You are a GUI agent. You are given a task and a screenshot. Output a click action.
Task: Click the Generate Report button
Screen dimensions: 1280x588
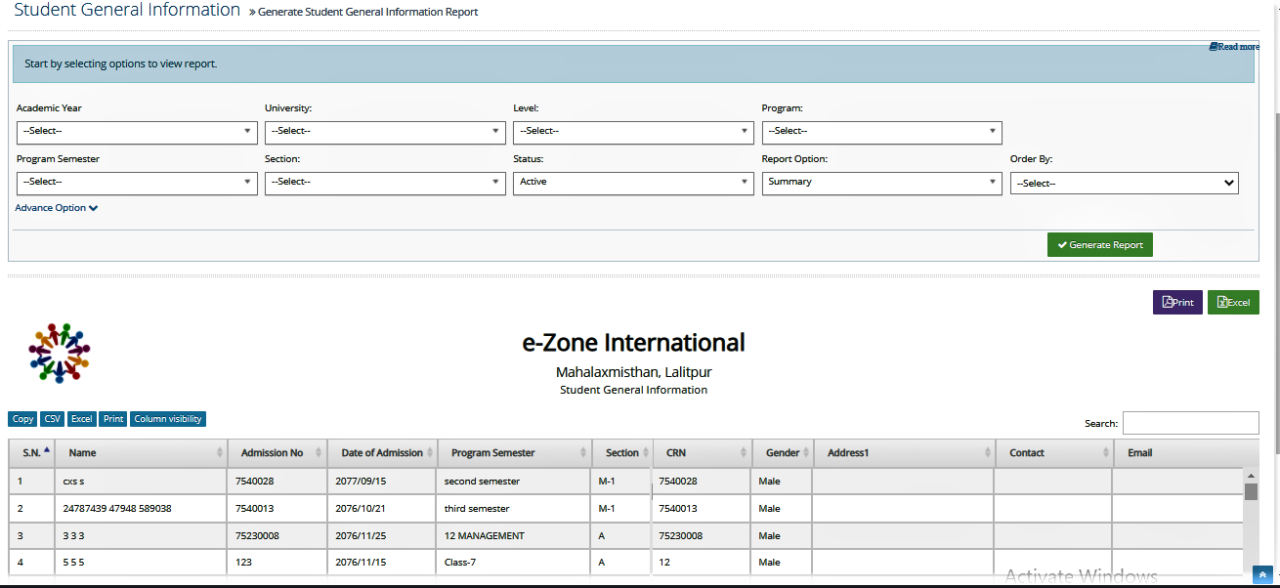click(x=1100, y=245)
